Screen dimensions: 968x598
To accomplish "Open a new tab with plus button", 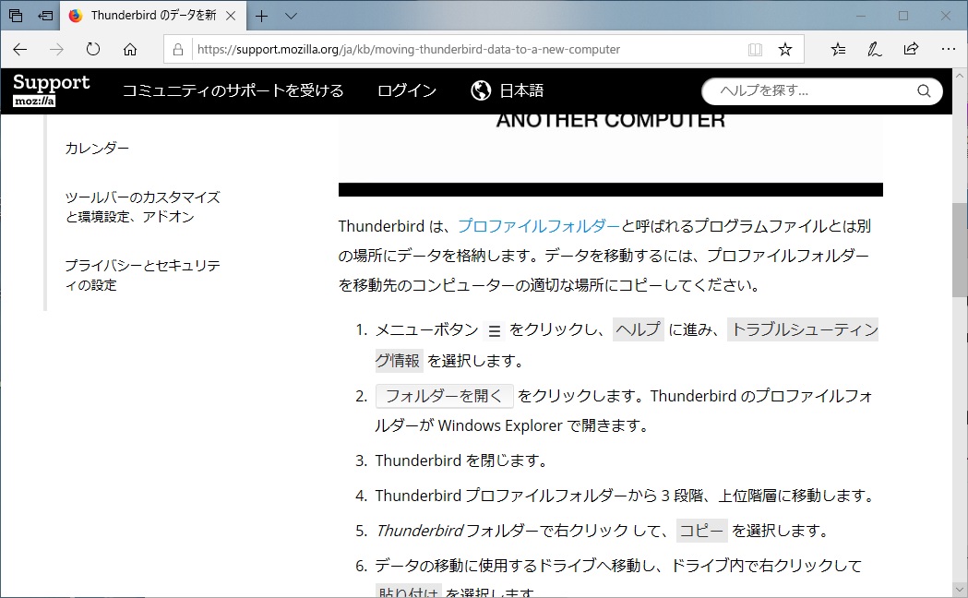I will tap(262, 16).
